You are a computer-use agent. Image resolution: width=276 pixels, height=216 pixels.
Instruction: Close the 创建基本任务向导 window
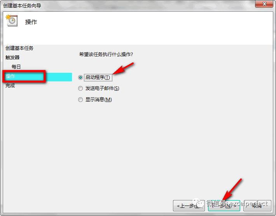pyautogui.click(x=264, y=4)
